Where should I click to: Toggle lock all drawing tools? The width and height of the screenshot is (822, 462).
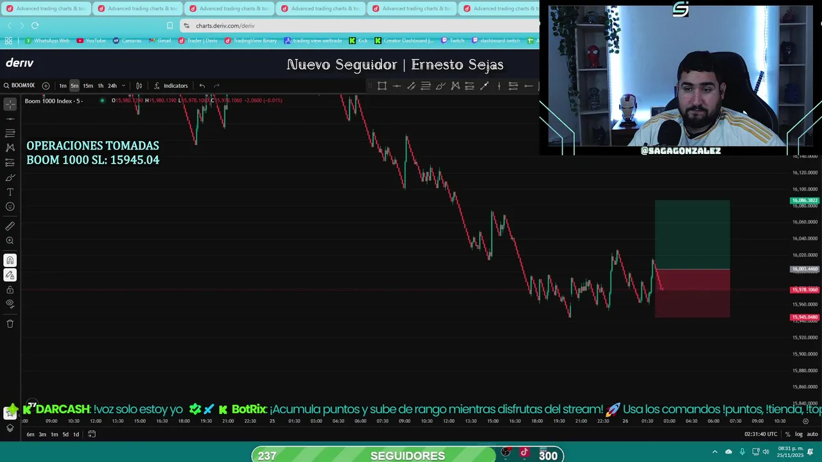pos(10,290)
